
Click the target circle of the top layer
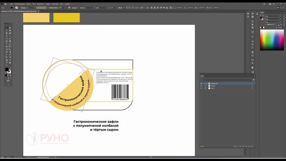tap(252, 84)
